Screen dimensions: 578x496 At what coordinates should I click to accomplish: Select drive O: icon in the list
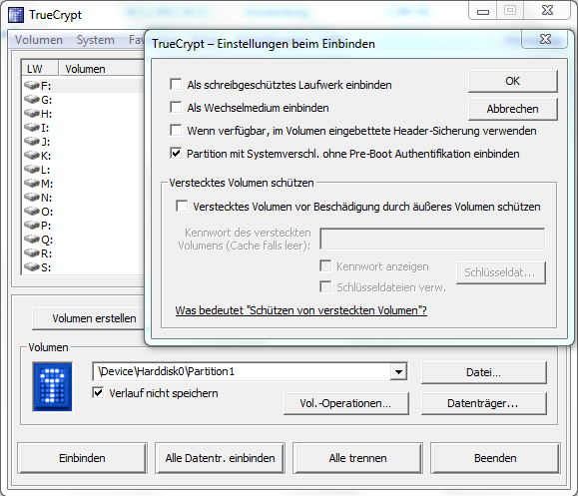coord(32,212)
